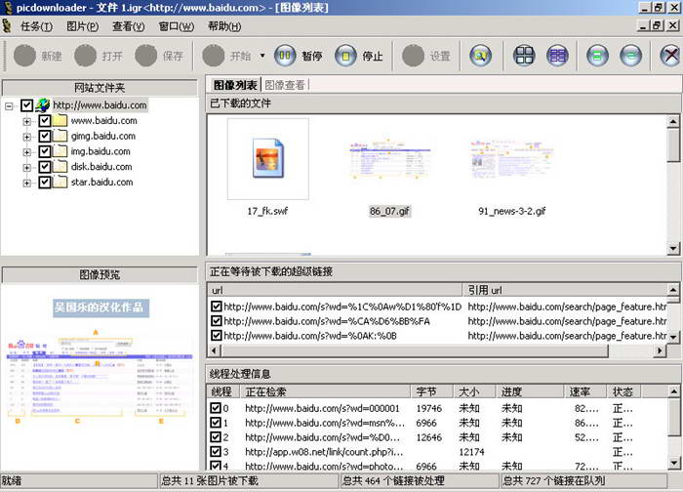This screenshot has width=683, height=492.
Task: Click the New task (新建) toolbar icon
Action: click(24, 56)
